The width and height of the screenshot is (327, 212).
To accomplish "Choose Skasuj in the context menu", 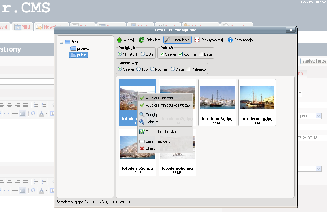I will 165,148.
